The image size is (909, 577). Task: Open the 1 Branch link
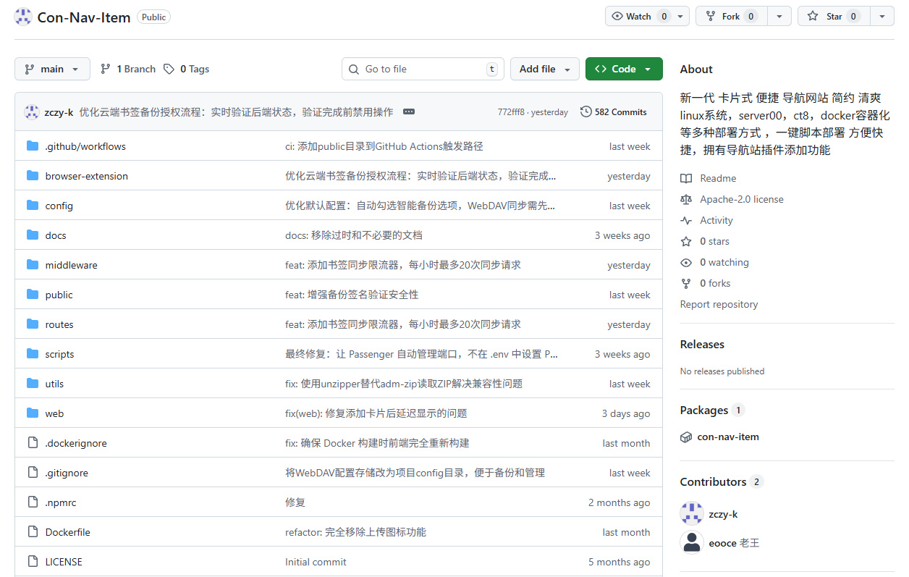coord(128,70)
